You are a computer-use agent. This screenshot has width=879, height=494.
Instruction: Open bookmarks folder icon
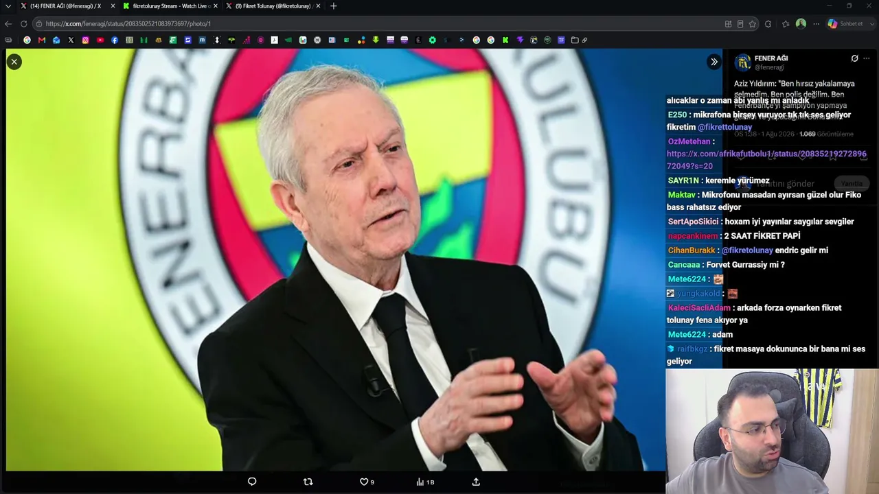575,40
